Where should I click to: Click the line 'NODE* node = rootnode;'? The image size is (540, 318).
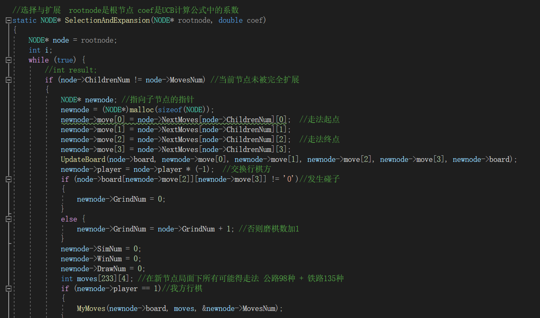click(x=73, y=40)
